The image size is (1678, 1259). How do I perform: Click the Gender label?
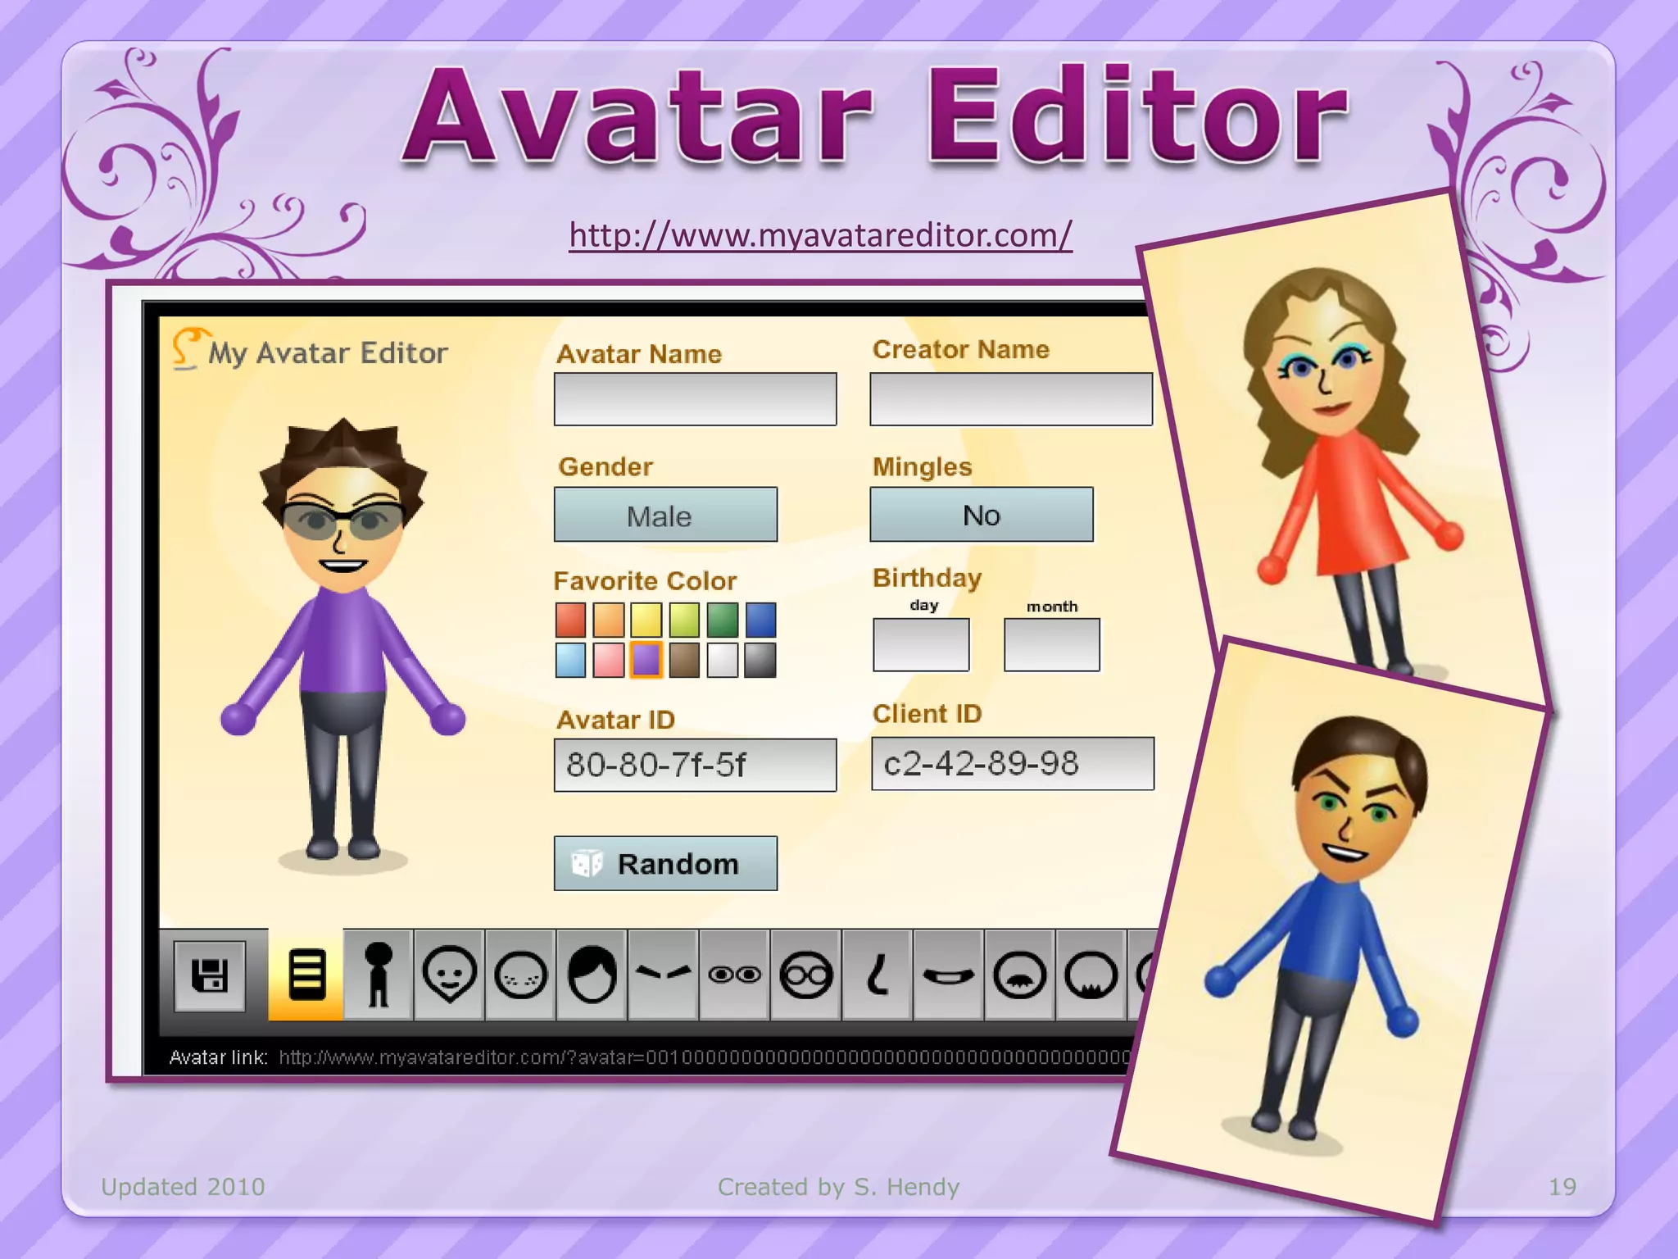[x=605, y=466]
